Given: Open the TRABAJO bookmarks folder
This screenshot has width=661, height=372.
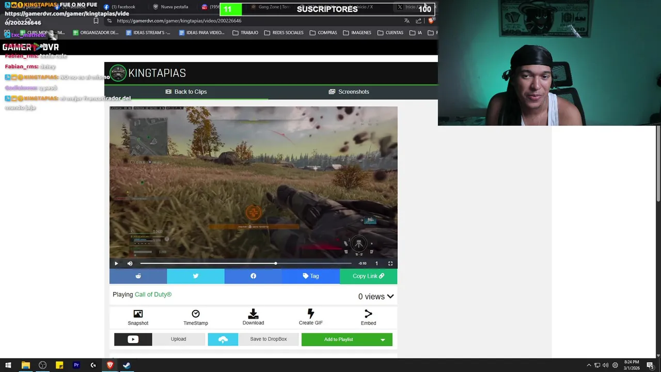Looking at the screenshot, I should [245, 33].
